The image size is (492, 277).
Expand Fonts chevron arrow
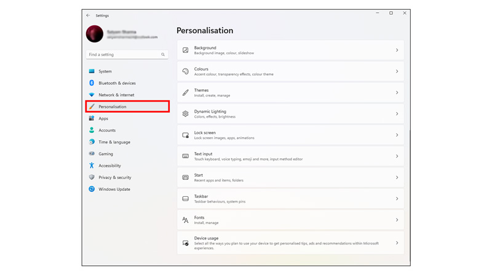pos(397,220)
